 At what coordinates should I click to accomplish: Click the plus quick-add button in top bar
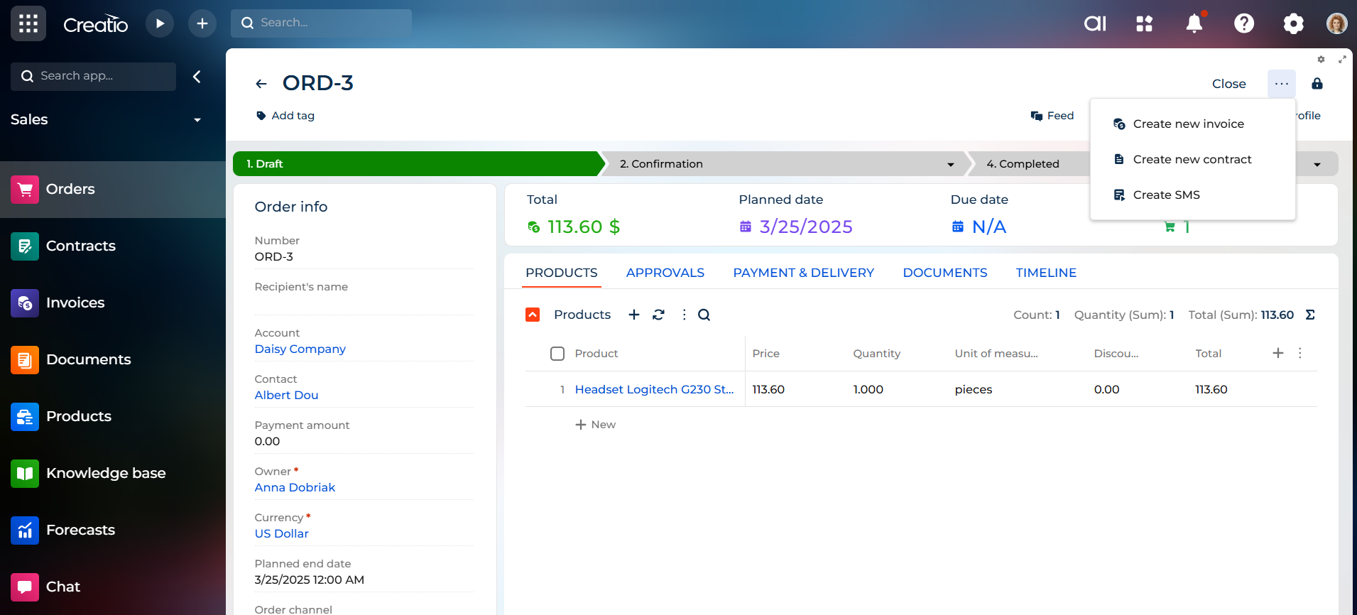[202, 23]
